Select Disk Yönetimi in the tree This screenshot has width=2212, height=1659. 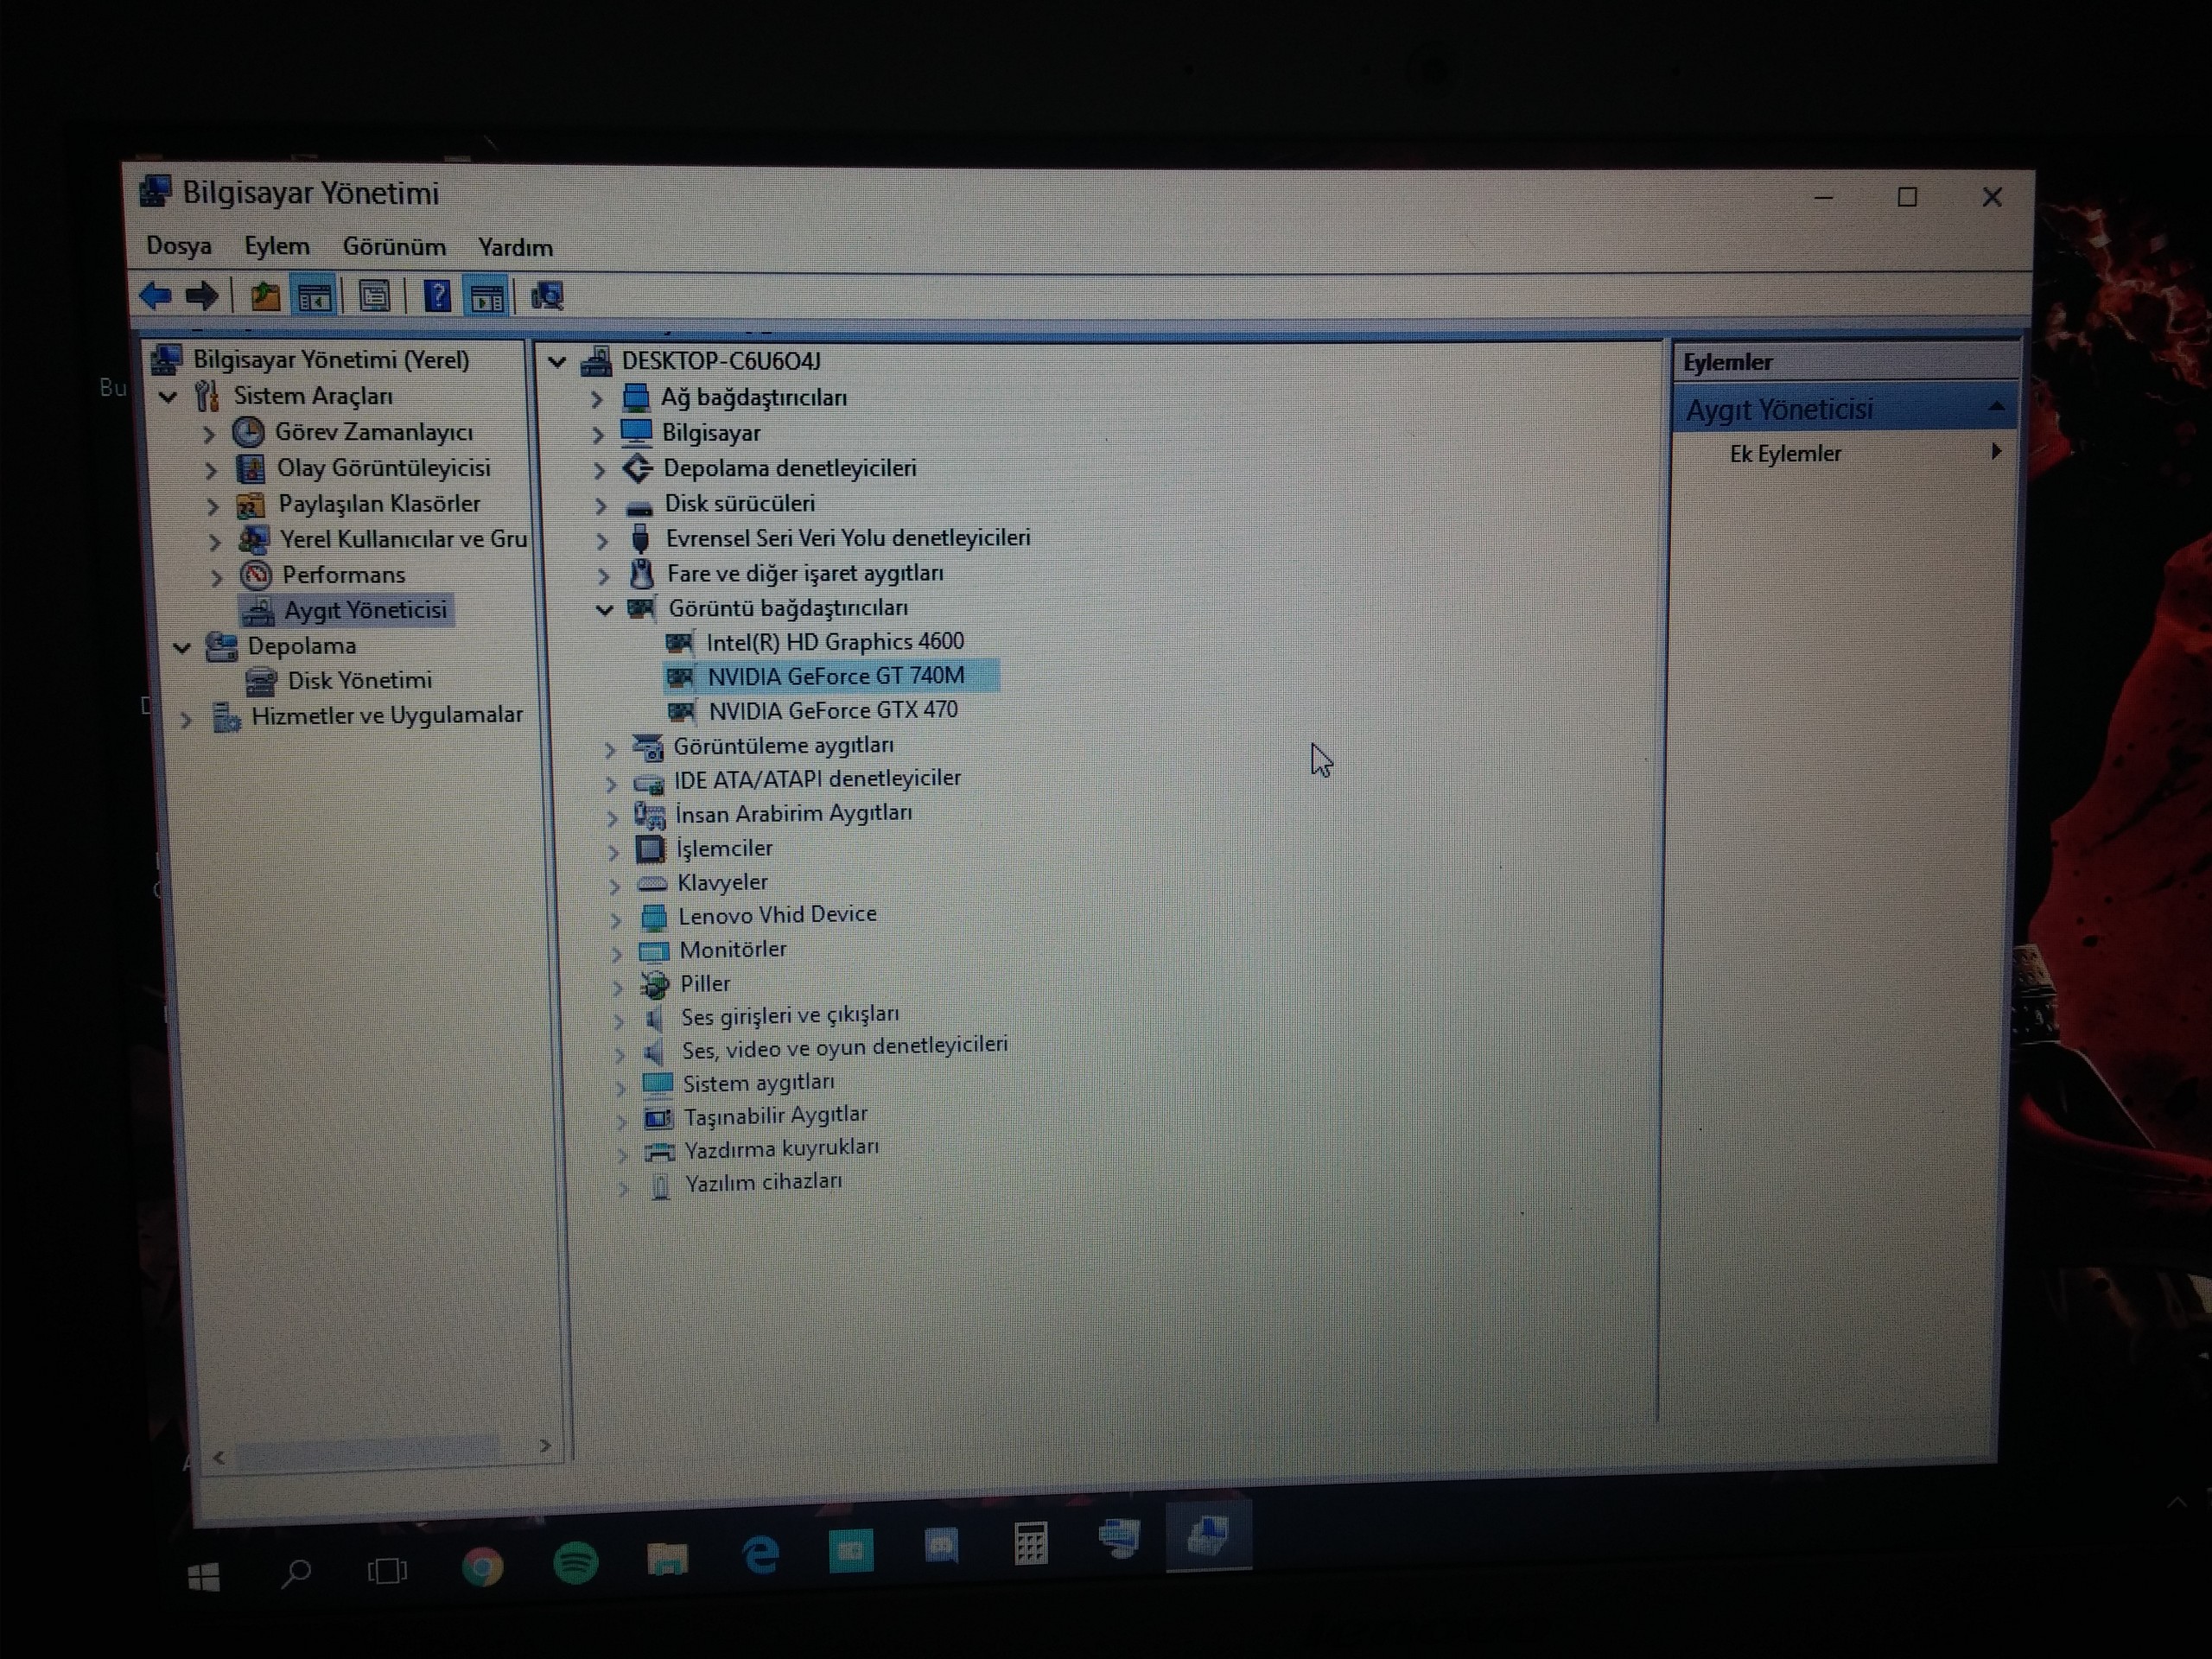(360, 681)
